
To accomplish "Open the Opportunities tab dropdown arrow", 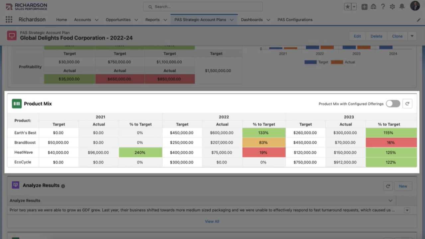I will point(136,20).
